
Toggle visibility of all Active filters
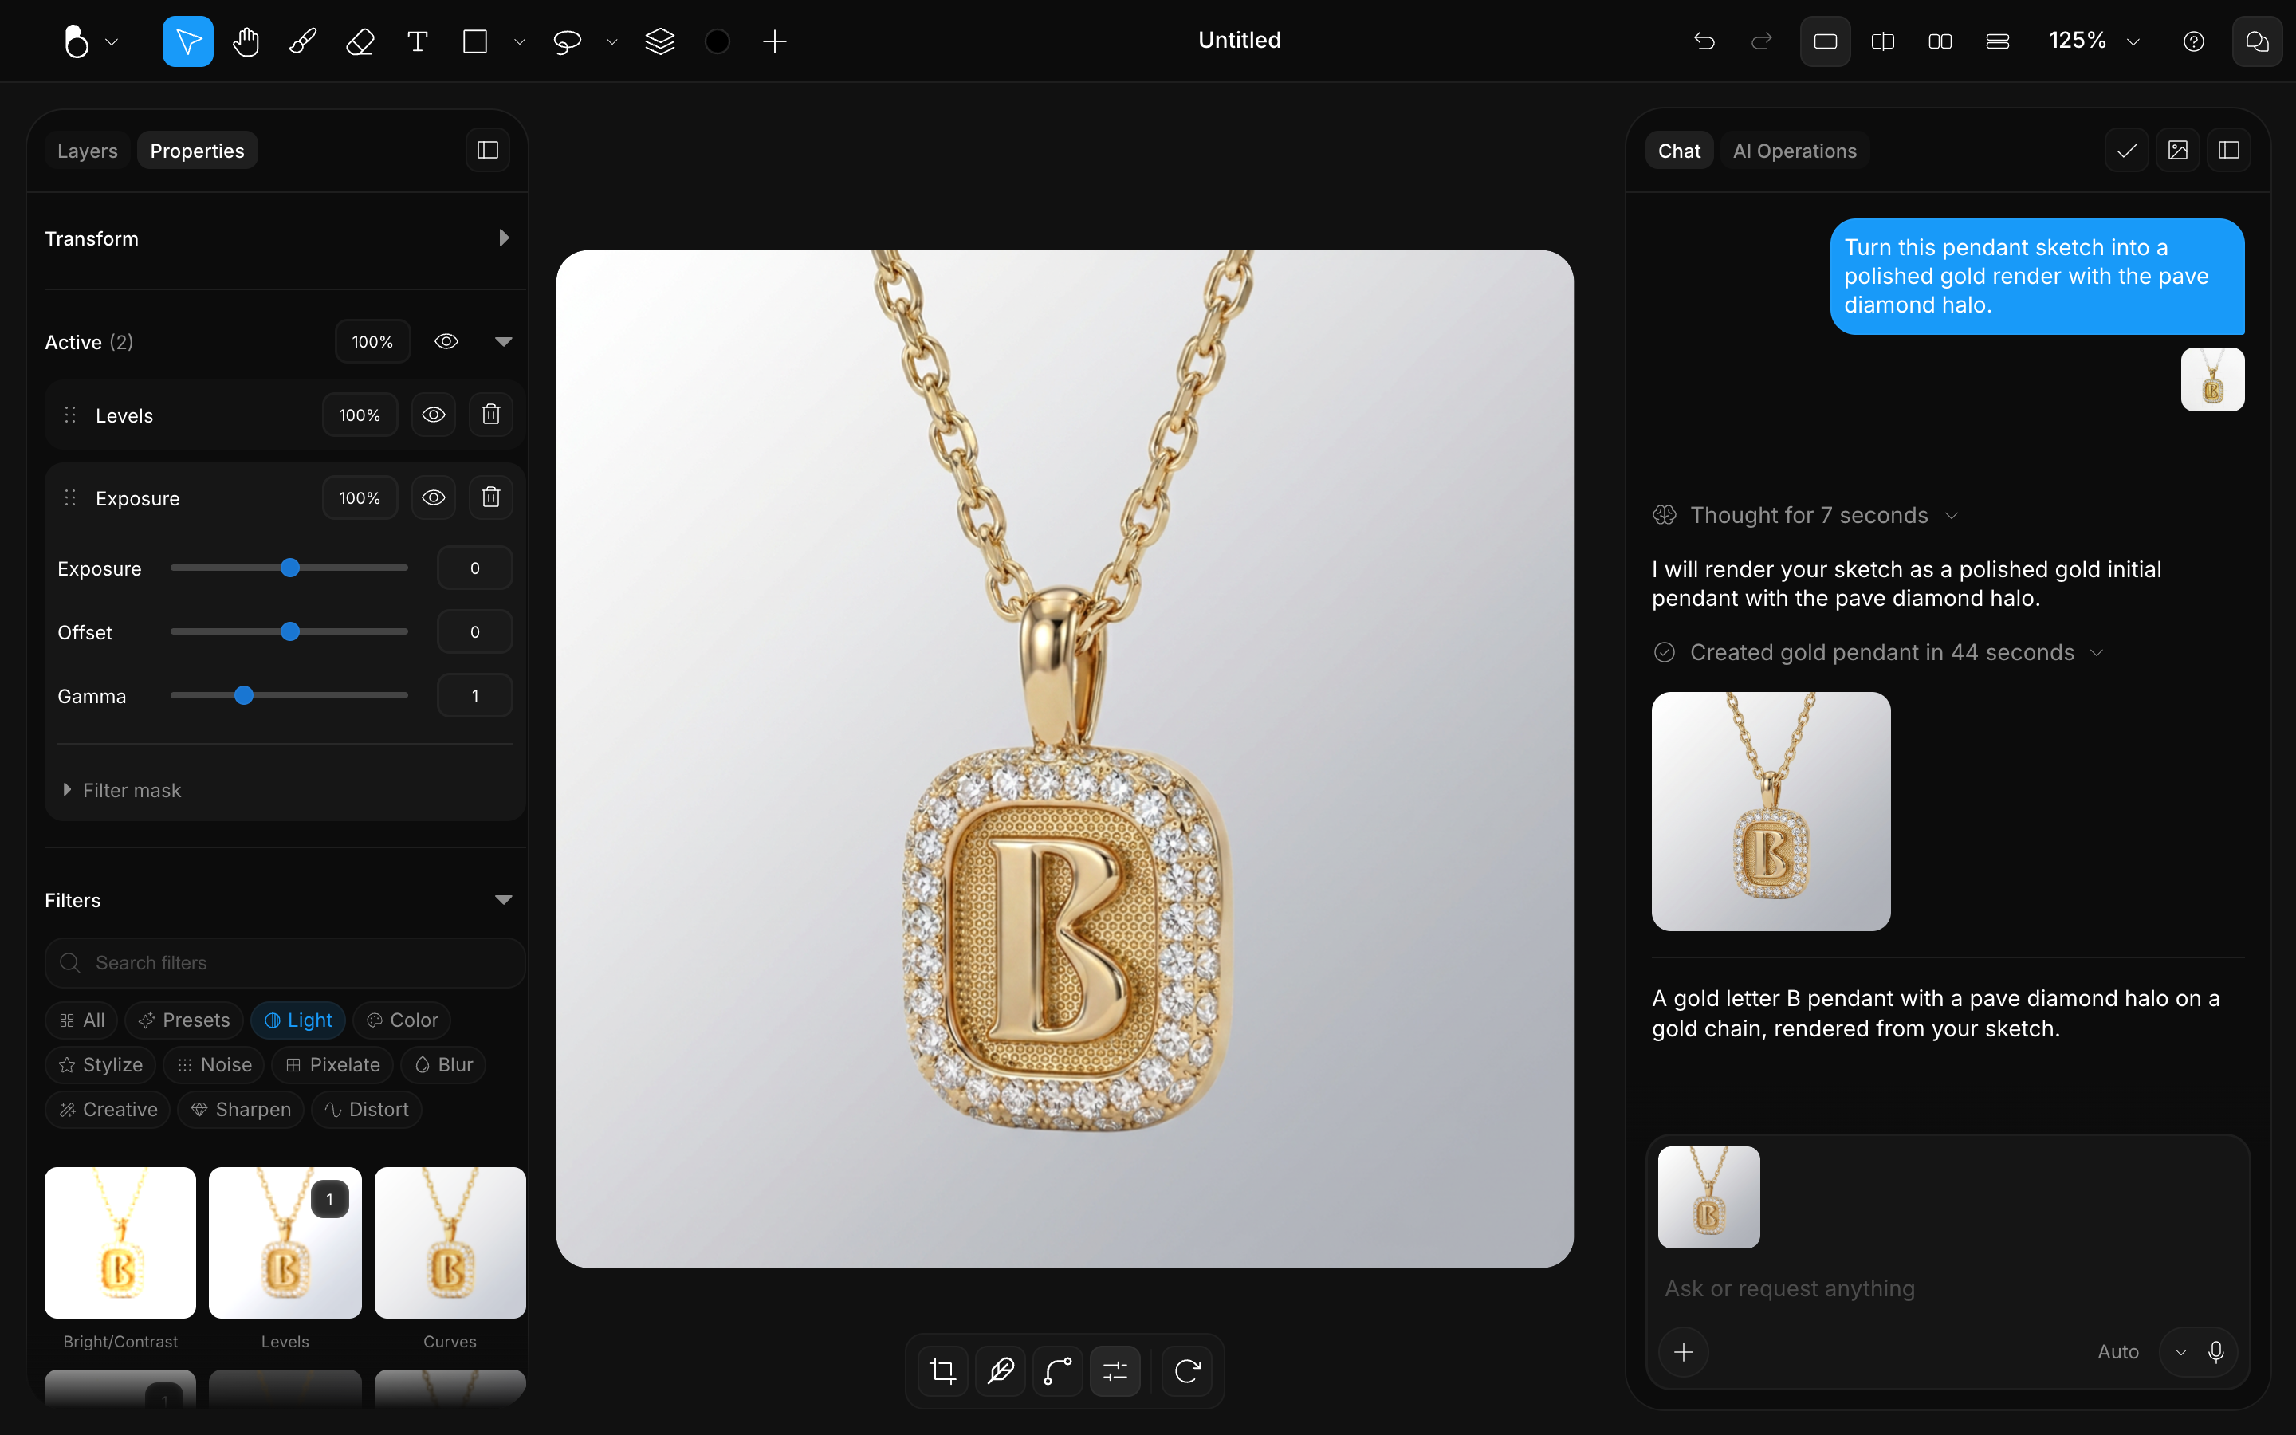[446, 342]
